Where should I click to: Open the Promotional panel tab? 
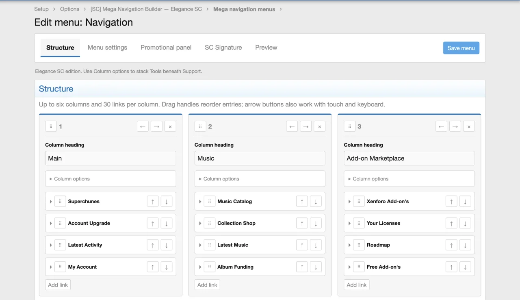point(166,48)
